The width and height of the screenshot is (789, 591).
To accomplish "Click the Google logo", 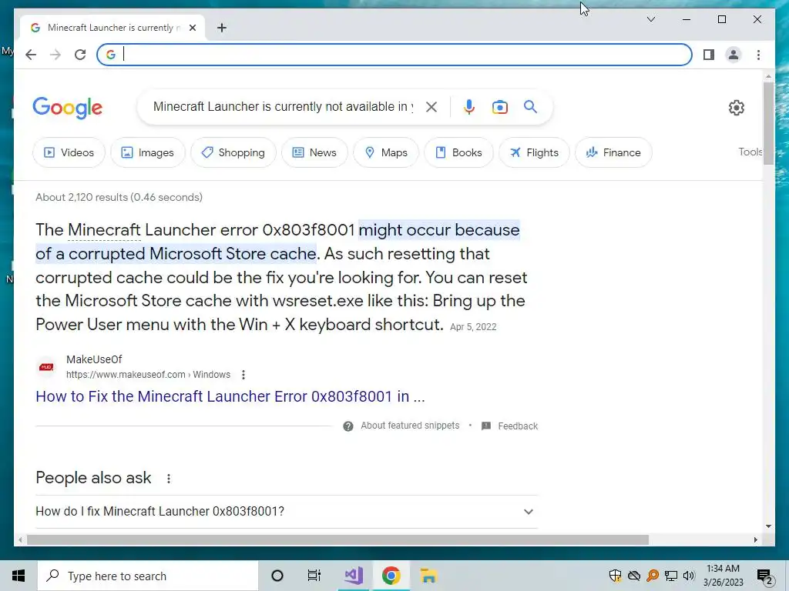I will click(x=68, y=108).
